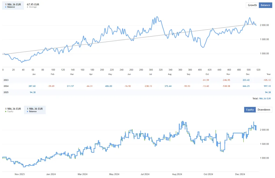Switch to the Drawdown view
The image size is (275, 178).
pos(264,109)
